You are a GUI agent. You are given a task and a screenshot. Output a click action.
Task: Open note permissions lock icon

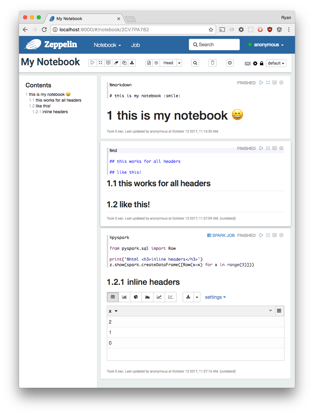coord(262,63)
